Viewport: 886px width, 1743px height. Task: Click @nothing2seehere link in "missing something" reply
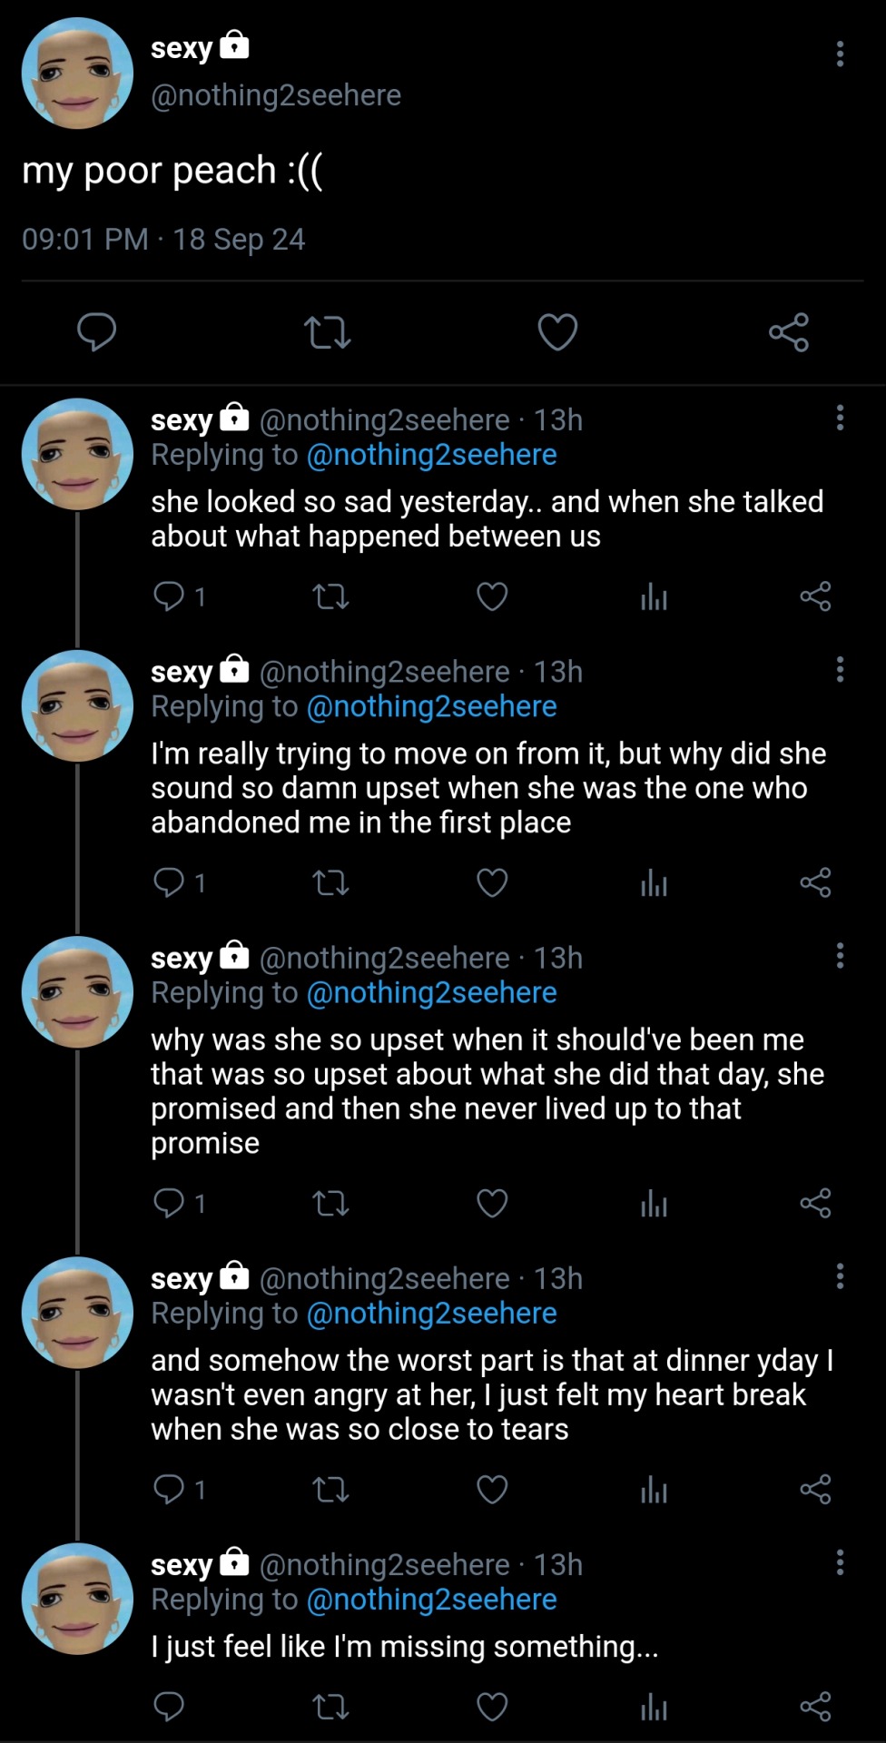pos(431,1600)
